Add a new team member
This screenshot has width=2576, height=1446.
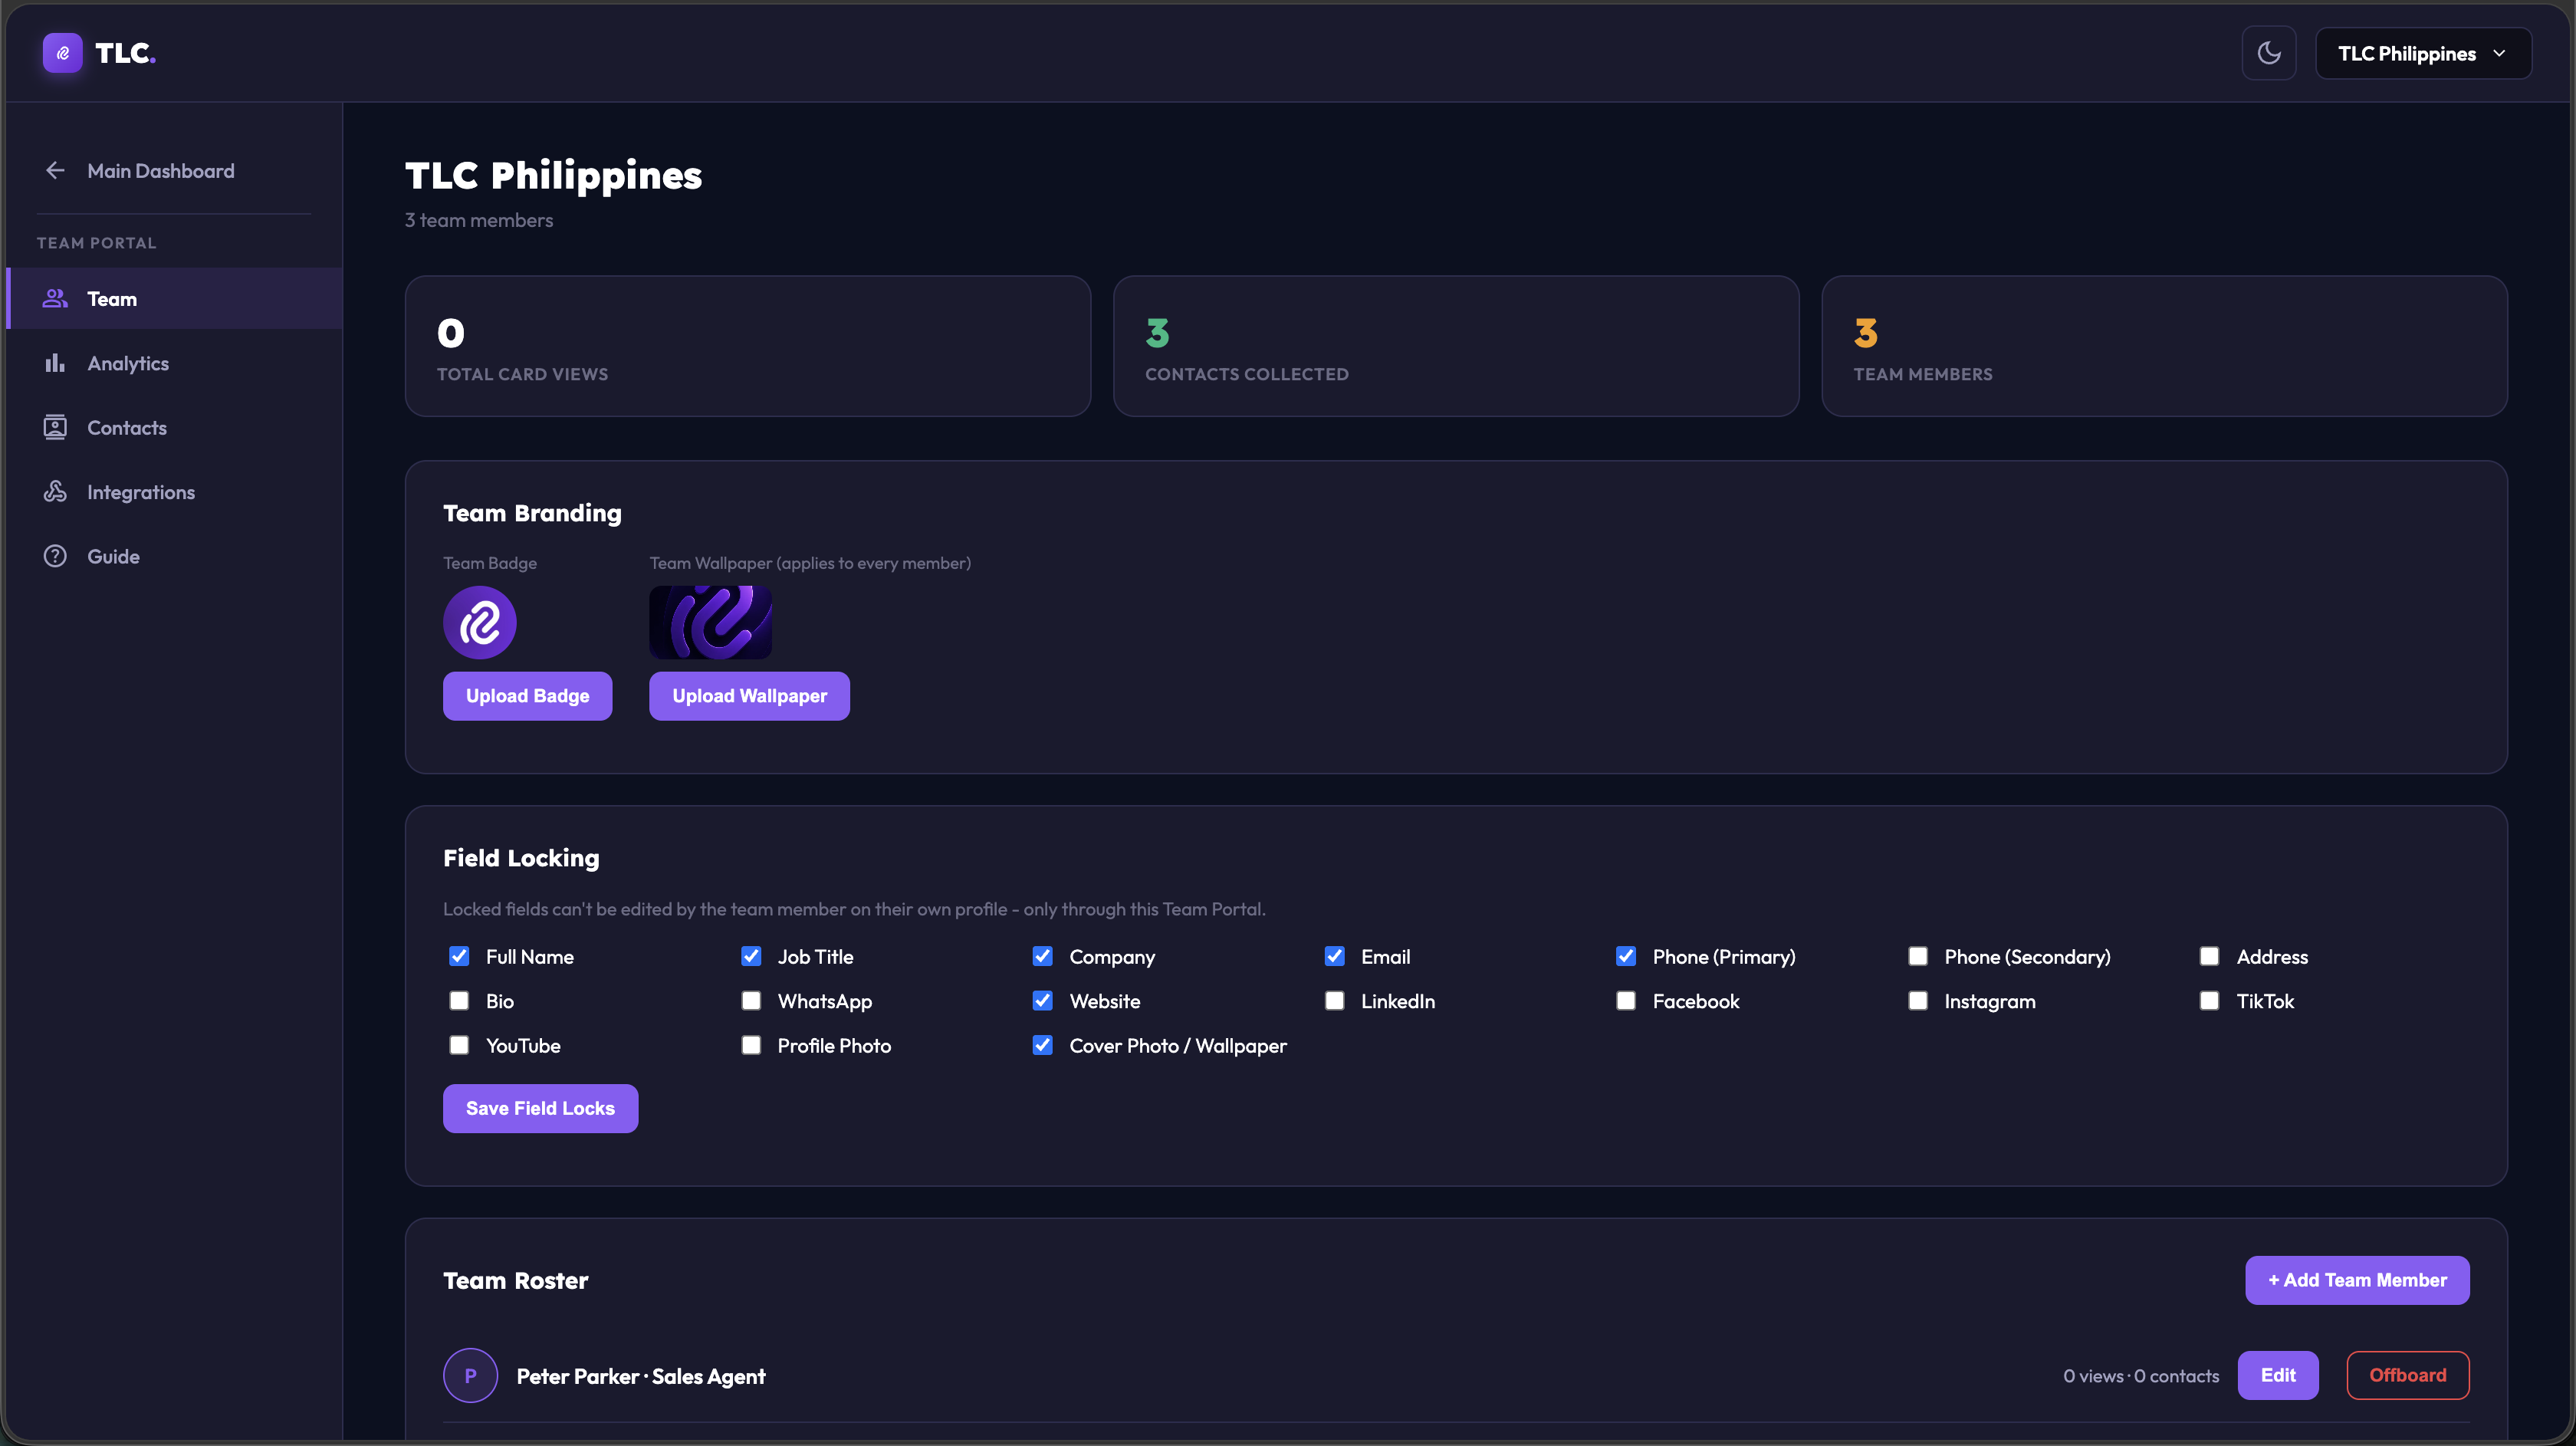[x=2357, y=1280]
